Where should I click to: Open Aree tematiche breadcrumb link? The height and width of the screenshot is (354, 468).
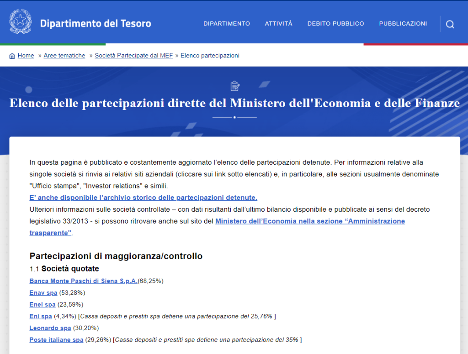[x=64, y=55]
